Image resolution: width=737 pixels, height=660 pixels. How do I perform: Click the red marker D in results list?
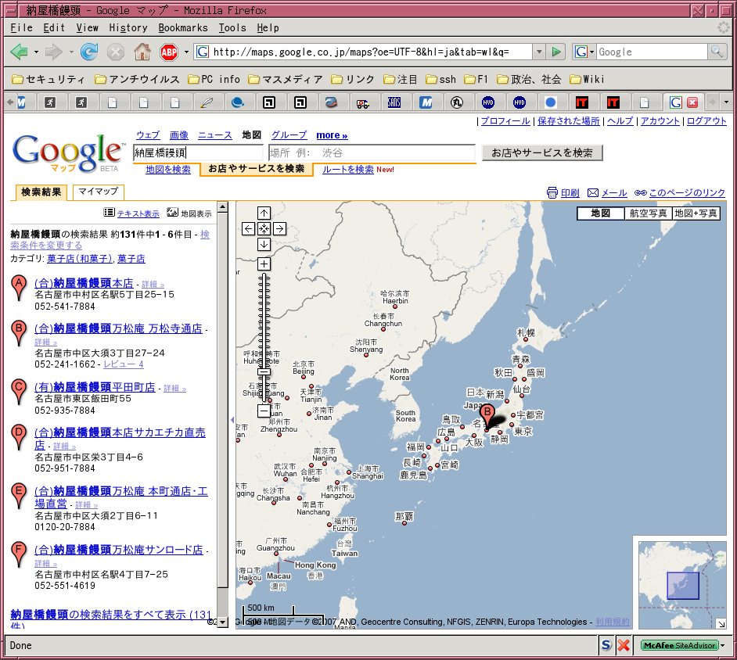[19, 437]
